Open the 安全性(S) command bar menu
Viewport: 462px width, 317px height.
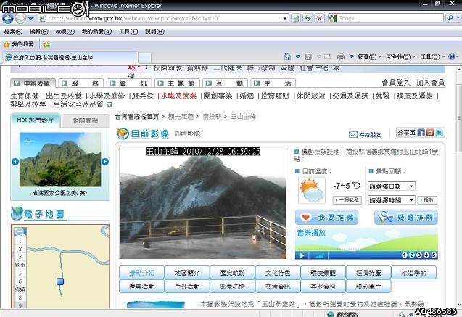pyautogui.click(x=400, y=57)
